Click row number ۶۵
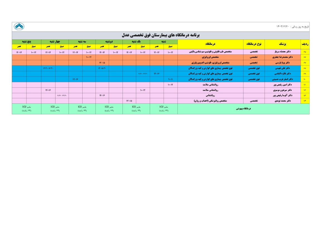The width and height of the screenshot is (321, 248). pos(305,52)
